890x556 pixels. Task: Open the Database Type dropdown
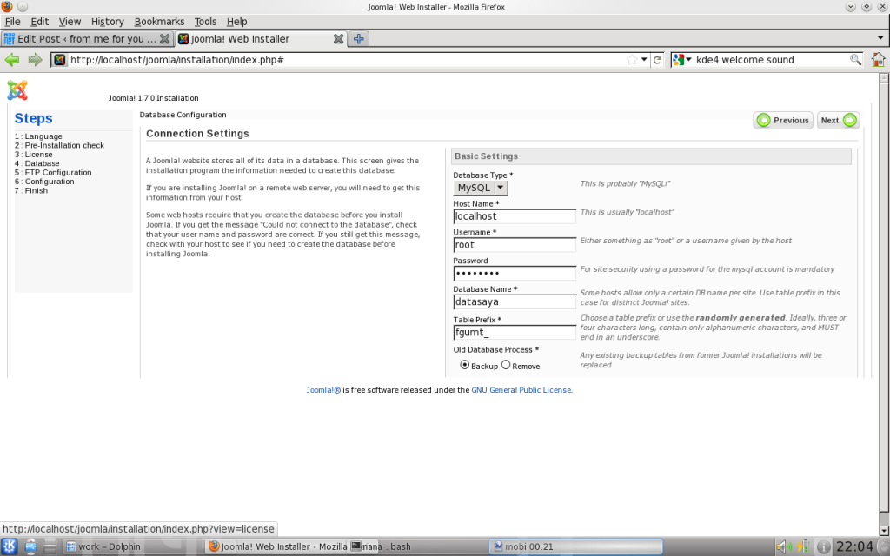tap(480, 188)
